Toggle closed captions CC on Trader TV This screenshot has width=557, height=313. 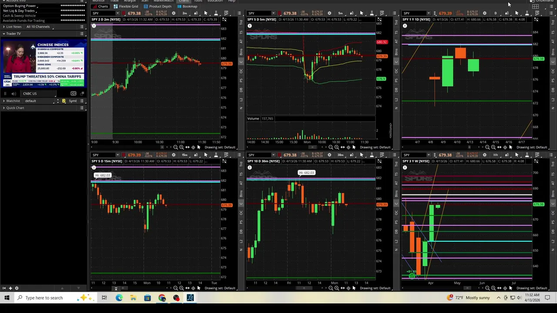74,93
